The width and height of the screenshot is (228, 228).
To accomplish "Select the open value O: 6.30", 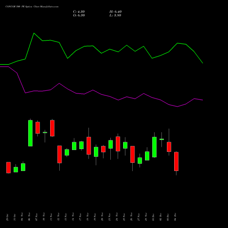I will pyautogui.click(x=79, y=16).
